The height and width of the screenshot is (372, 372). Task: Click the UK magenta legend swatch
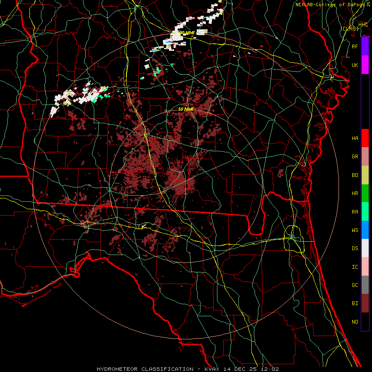[365, 65]
